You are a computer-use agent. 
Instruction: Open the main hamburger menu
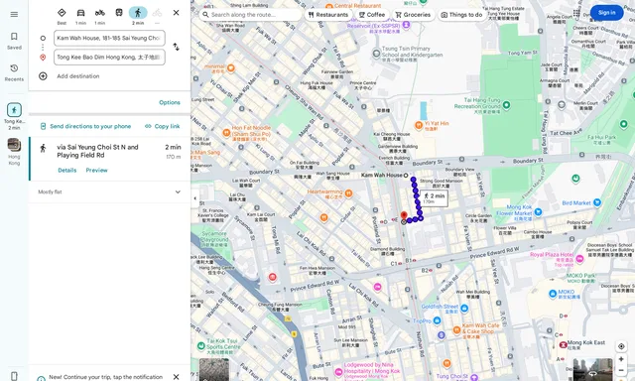[x=14, y=15]
